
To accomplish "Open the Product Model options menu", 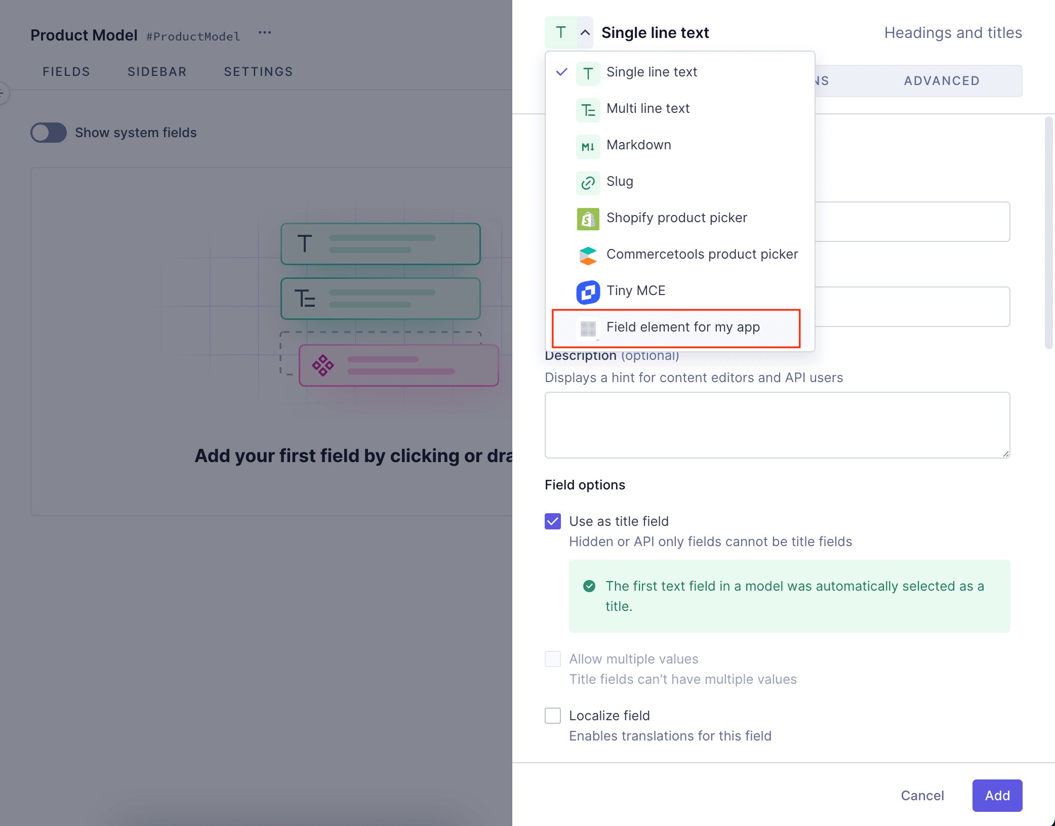I will (x=265, y=32).
